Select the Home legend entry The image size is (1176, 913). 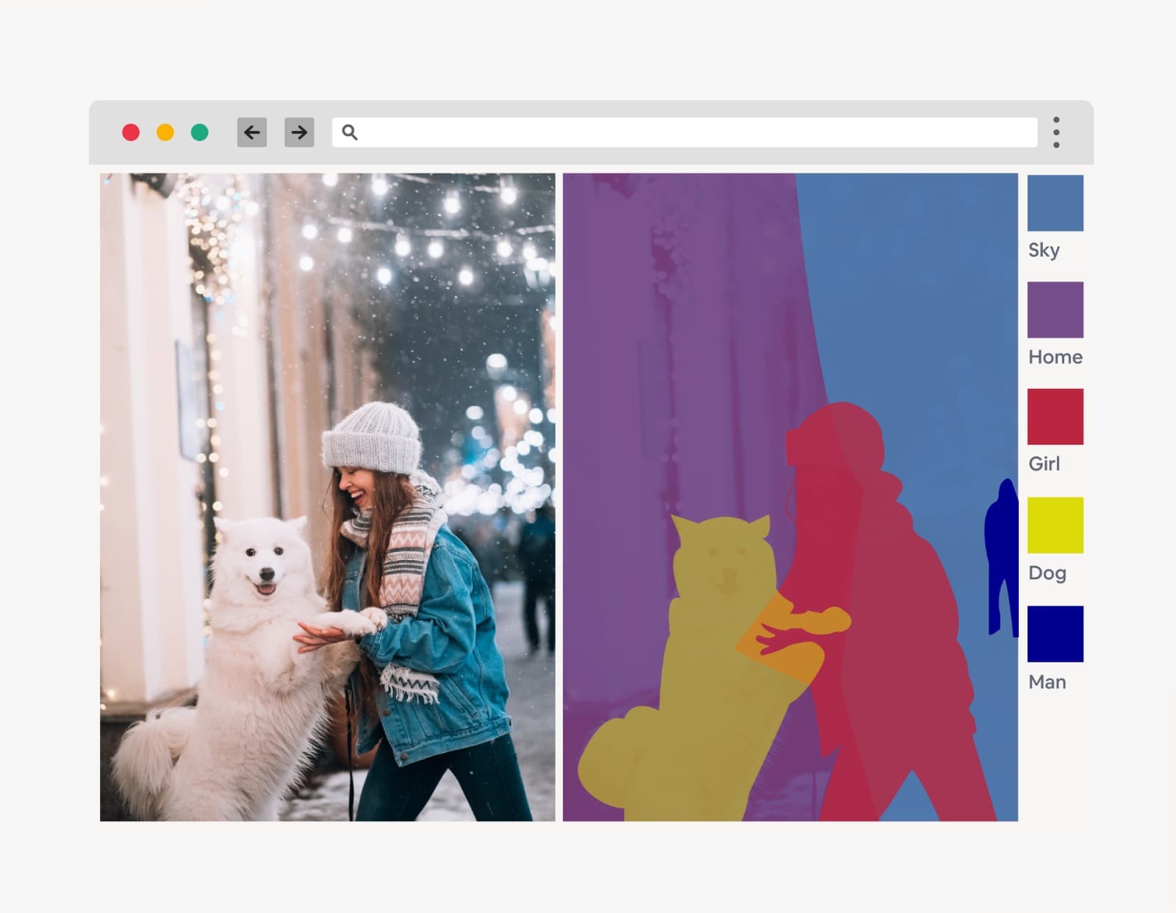point(1055,311)
